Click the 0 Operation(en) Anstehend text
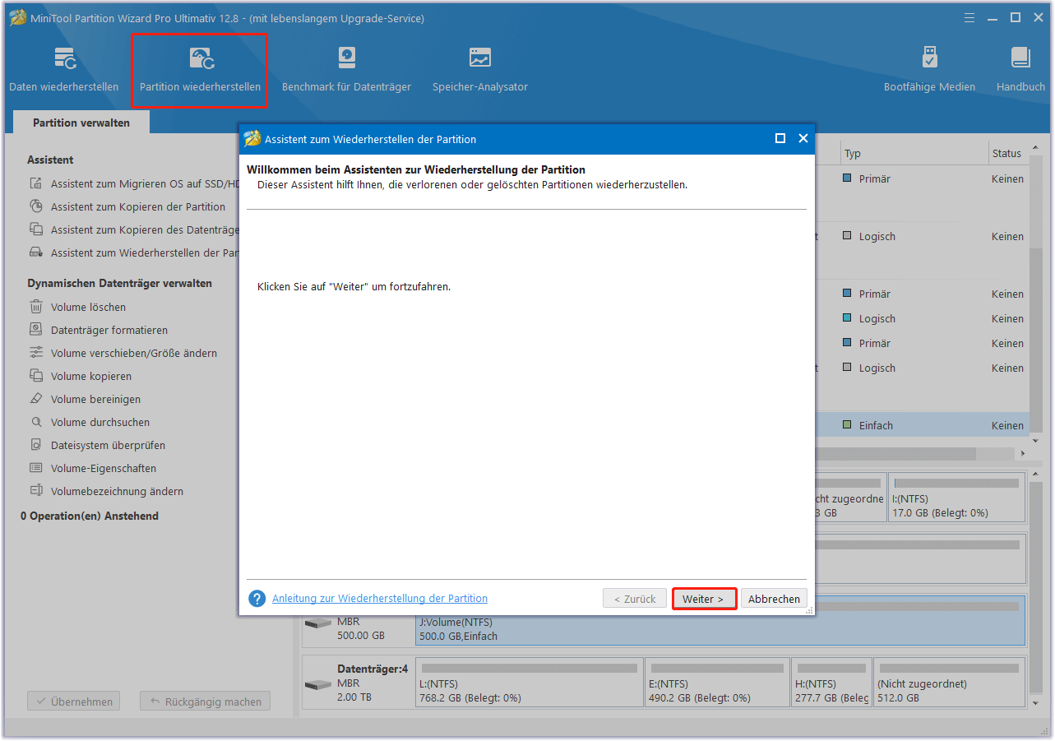Viewport: 1055px width, 741px height. click(x=90, y=516)
